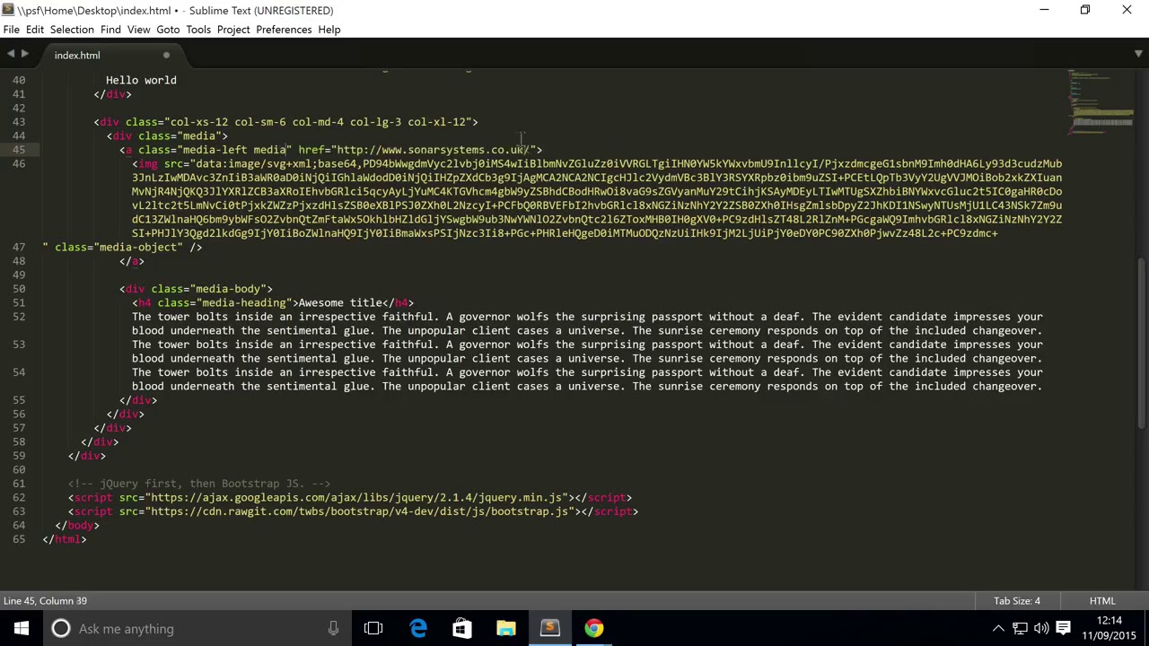
Task: Open the Action Center notifications icon
Action: (1063, 628)
